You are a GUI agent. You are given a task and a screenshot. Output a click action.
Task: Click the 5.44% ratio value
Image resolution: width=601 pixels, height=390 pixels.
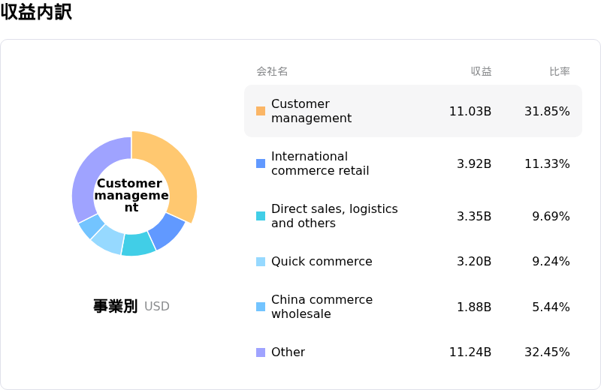click(x=551, y=307)
